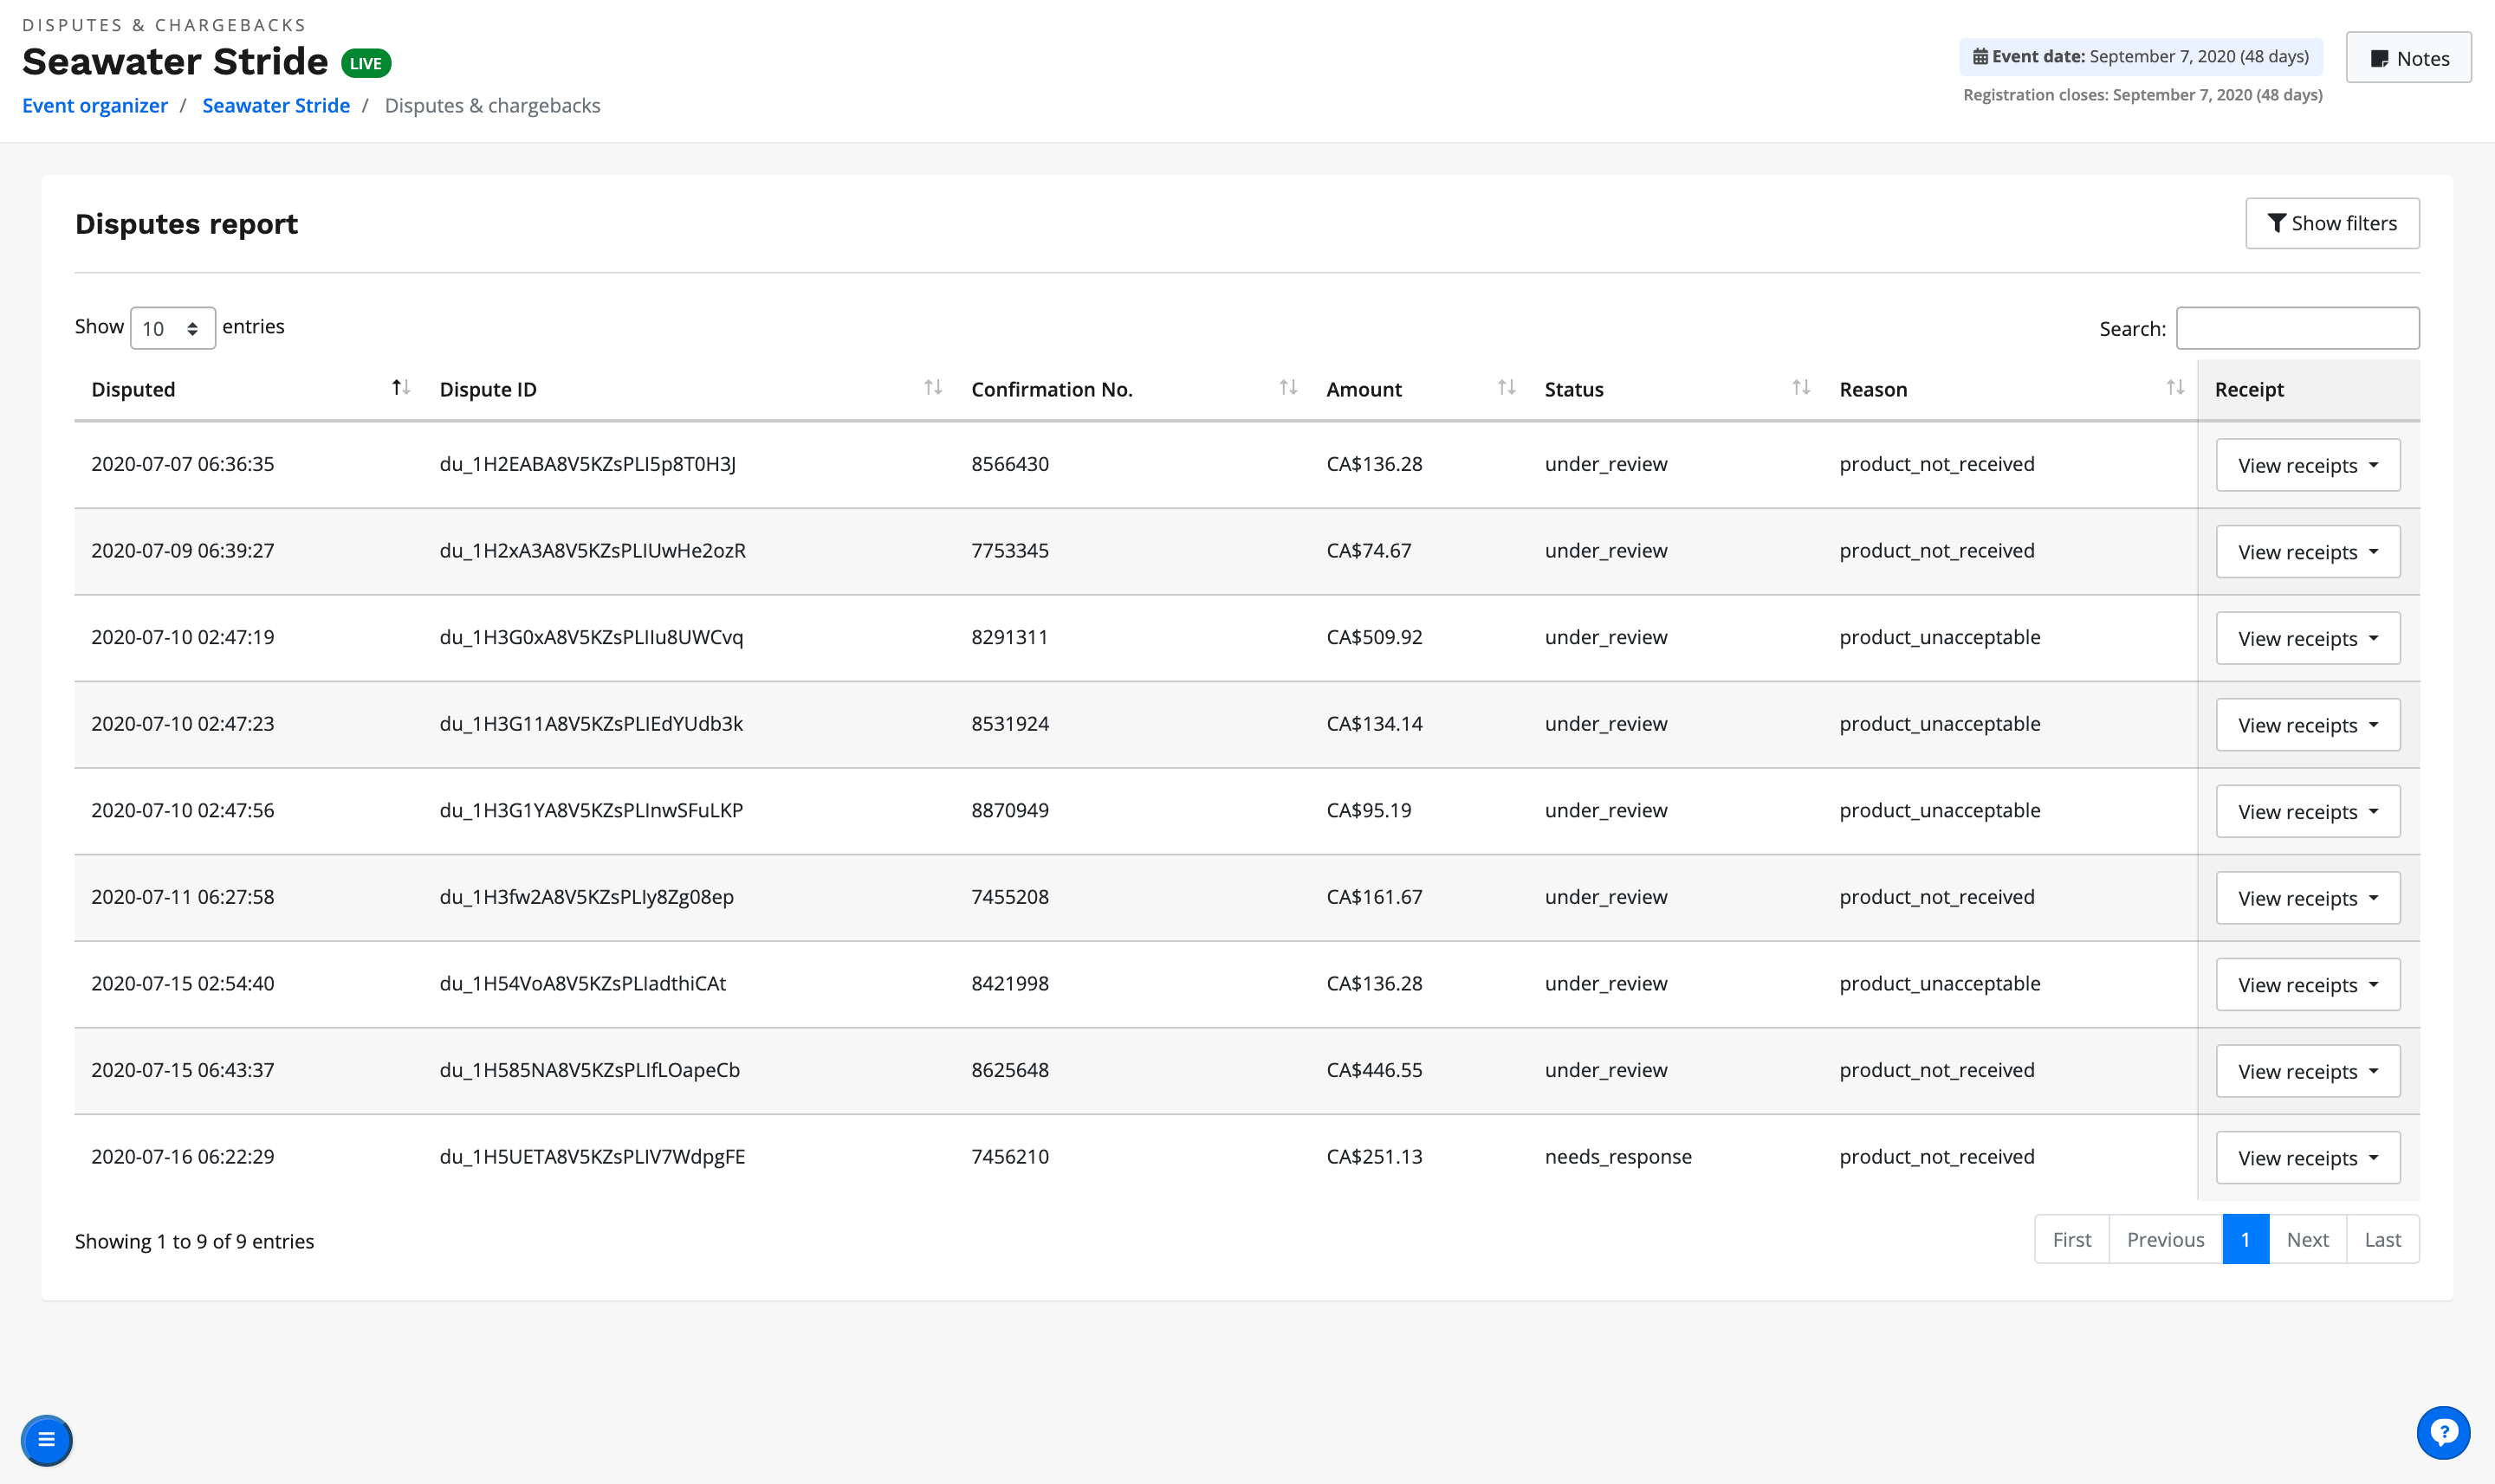Image resolution: width=2495 pixels, height=1484 pixels.
Task: Sort table by Dispute ID arrows
Action: coord(932,388)
